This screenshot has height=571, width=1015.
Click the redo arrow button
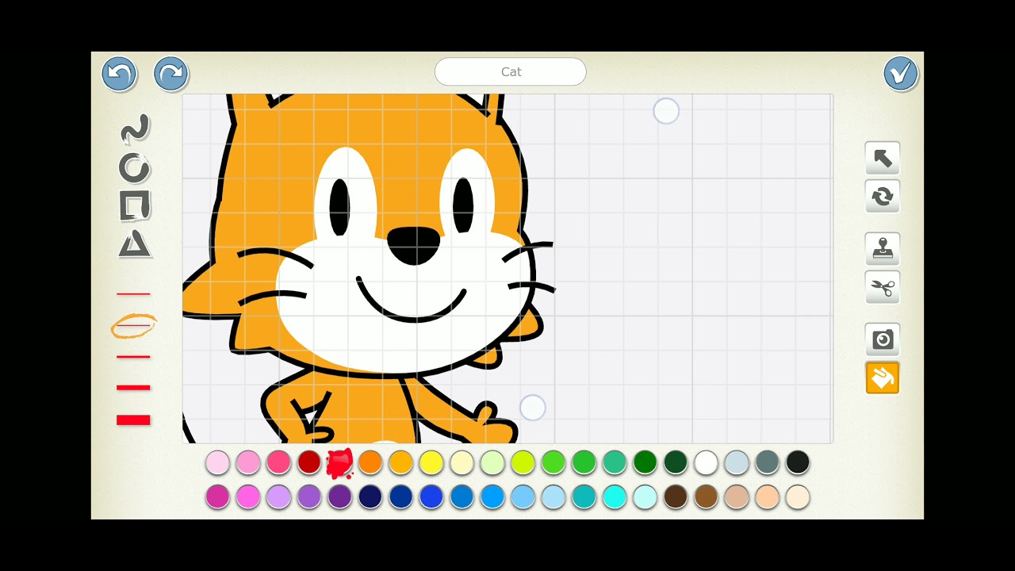171,74
